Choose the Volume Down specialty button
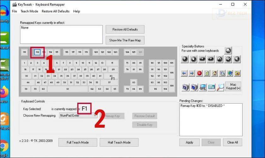Screen dimensions: 265x158 228,59
